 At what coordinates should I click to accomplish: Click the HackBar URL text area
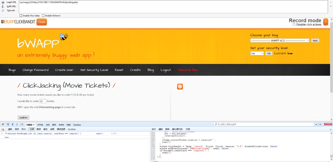tap(173, 7)
